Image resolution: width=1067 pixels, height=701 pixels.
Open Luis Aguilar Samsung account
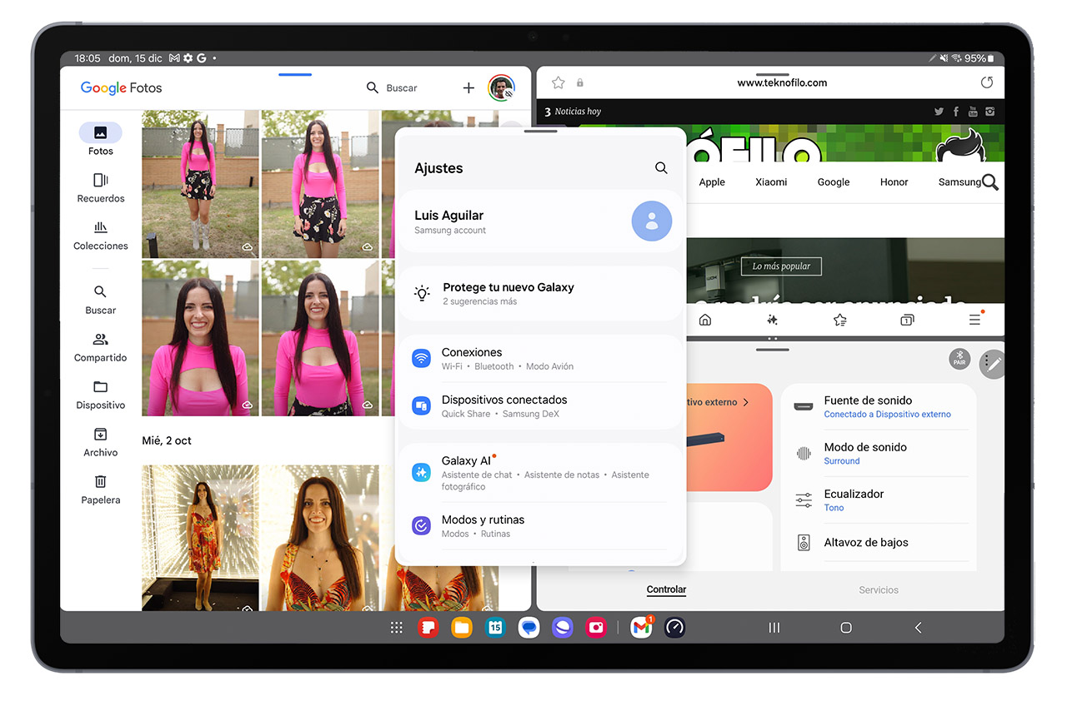coord(541,221)
